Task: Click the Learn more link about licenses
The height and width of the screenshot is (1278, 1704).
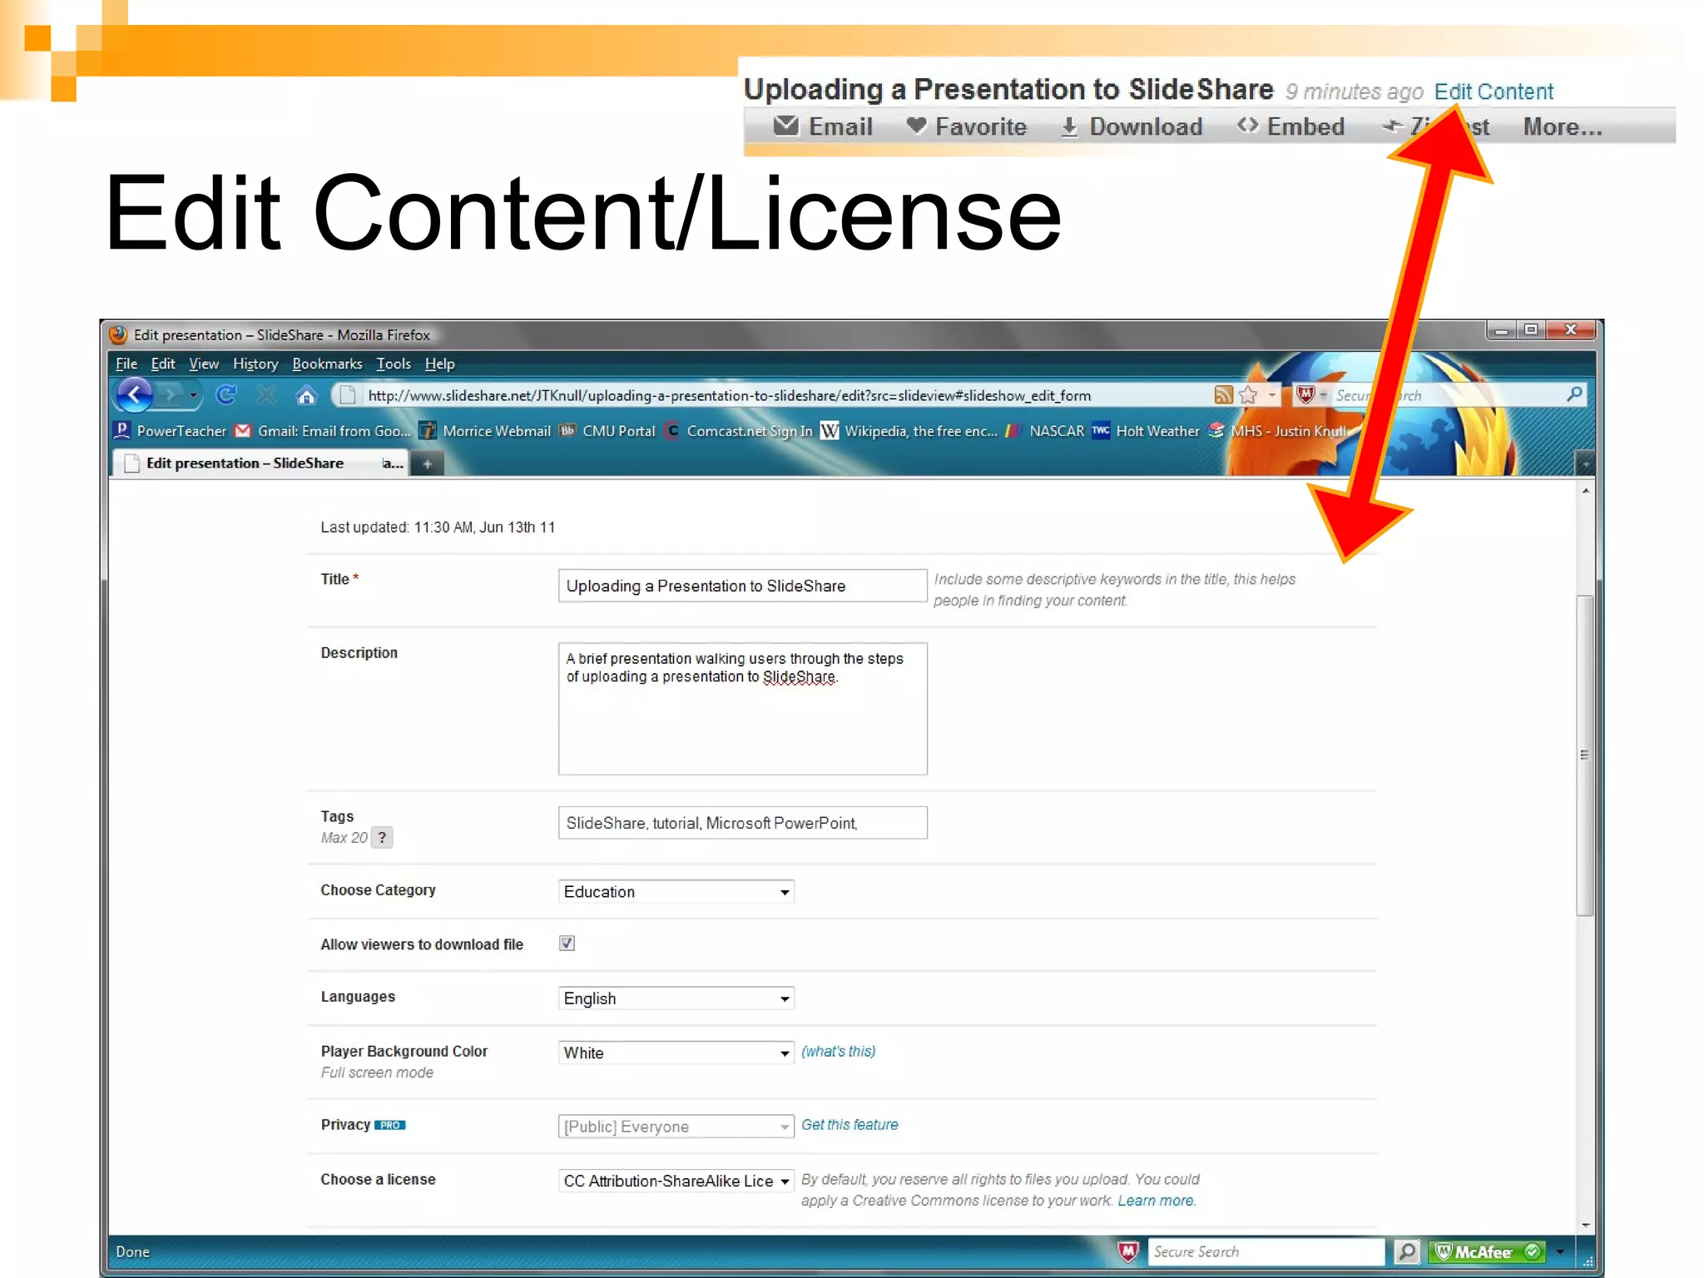Action: [1155, 1201]
